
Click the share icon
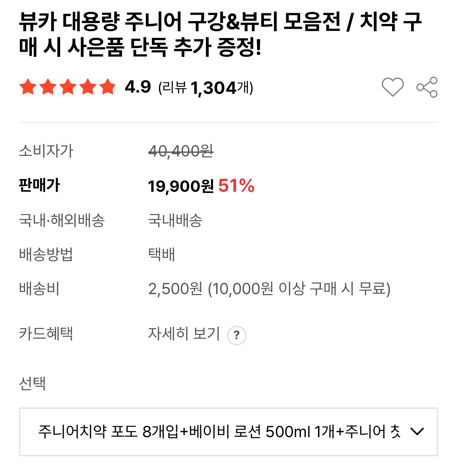click(427, 87)
